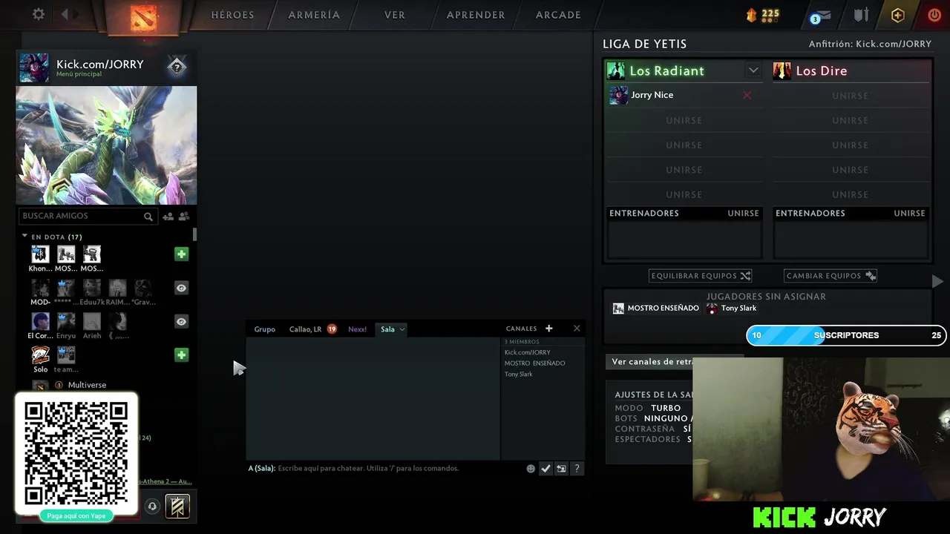Open the emoticon picker in the chat bar
950x534 pixels.
tap(531, 469)
